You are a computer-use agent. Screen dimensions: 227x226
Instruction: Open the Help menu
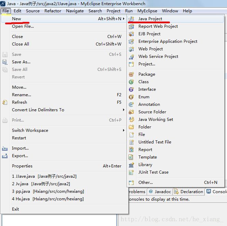(x=187, y=11)
